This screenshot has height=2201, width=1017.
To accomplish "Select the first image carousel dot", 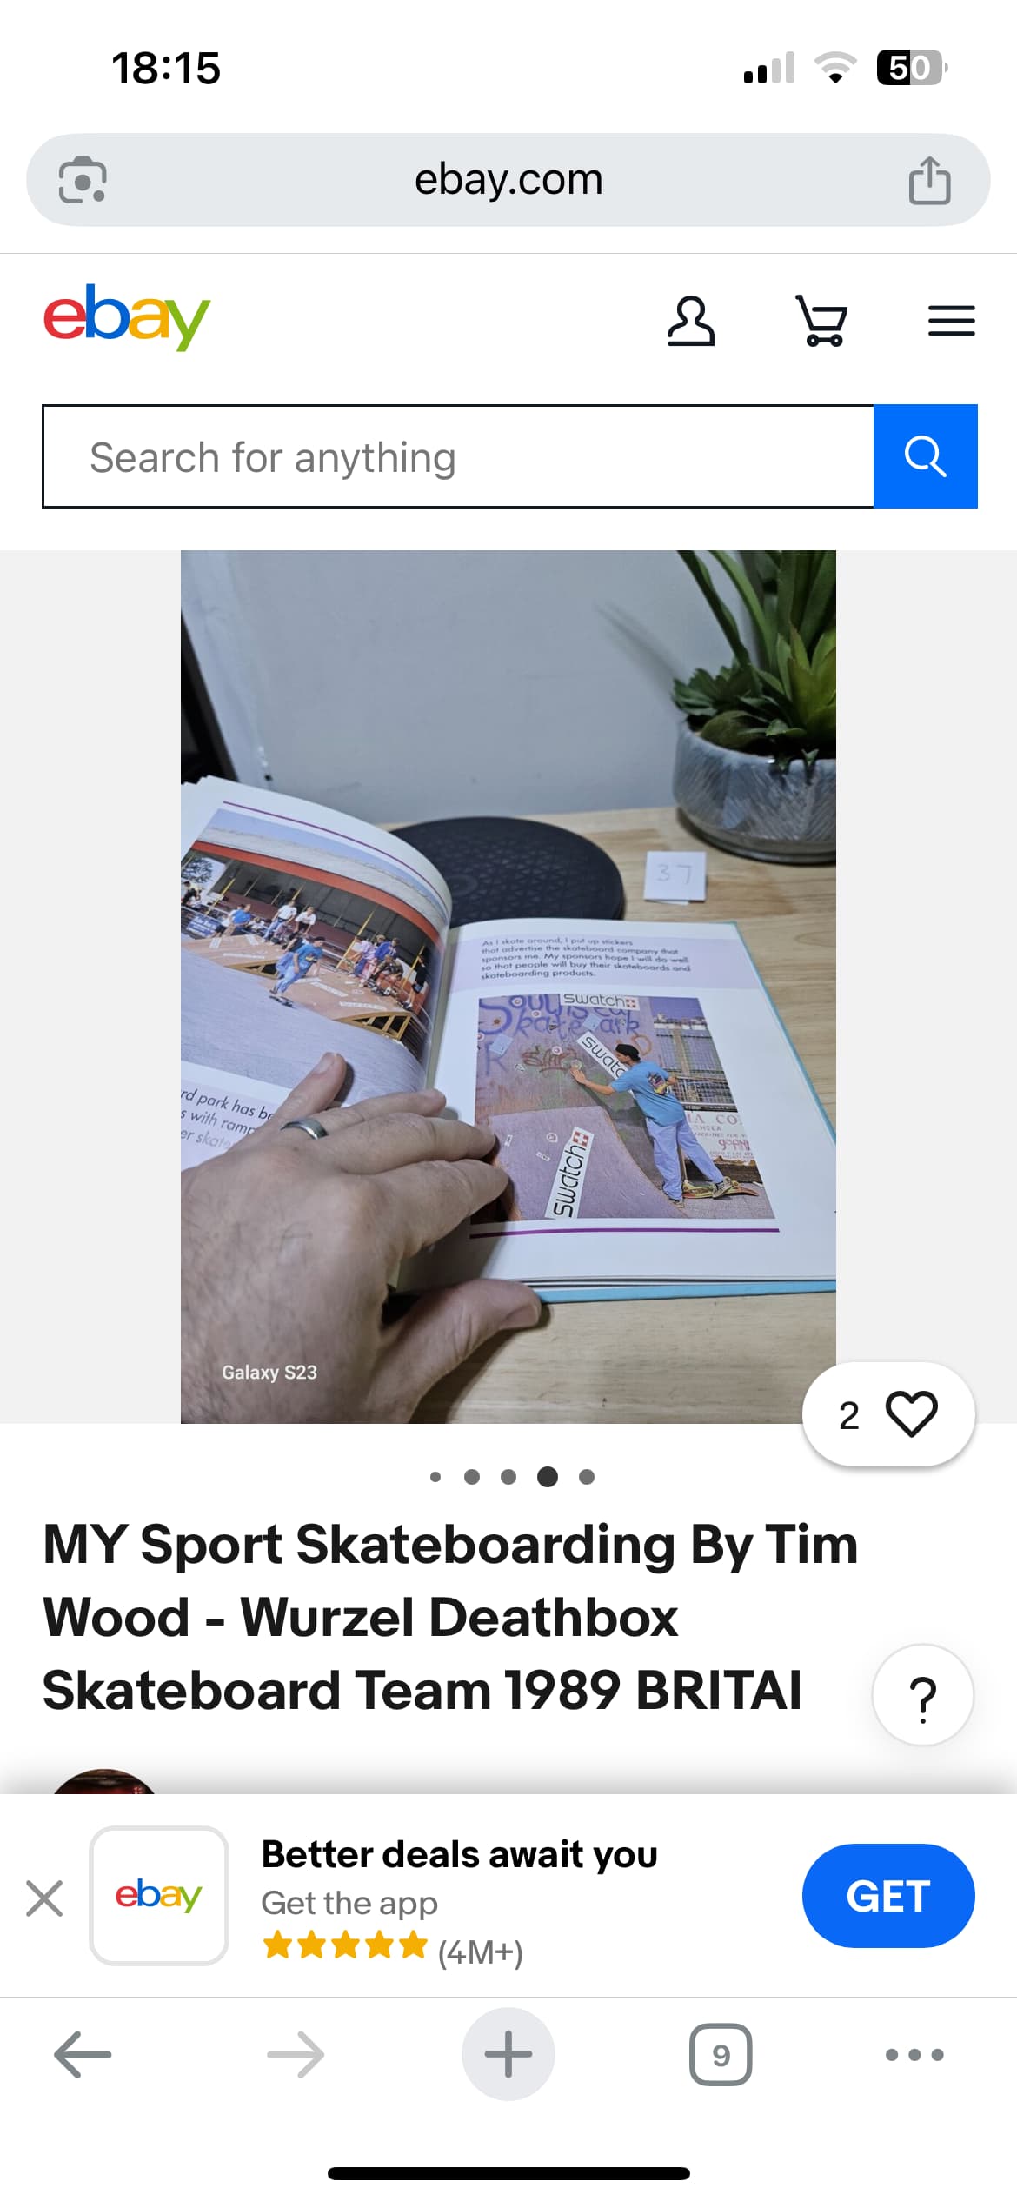I will point(435,1476).
